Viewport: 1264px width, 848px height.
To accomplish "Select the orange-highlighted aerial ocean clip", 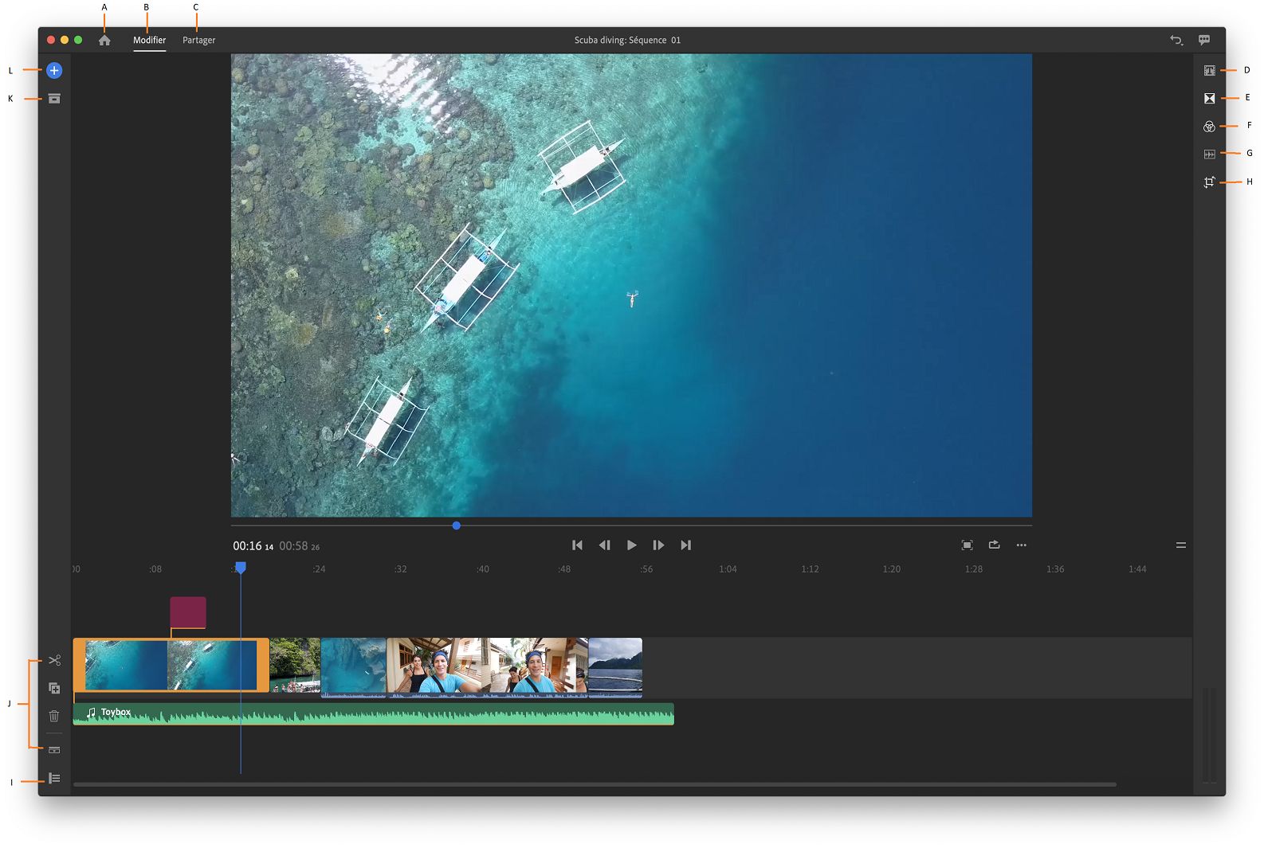I will (171, 665).
